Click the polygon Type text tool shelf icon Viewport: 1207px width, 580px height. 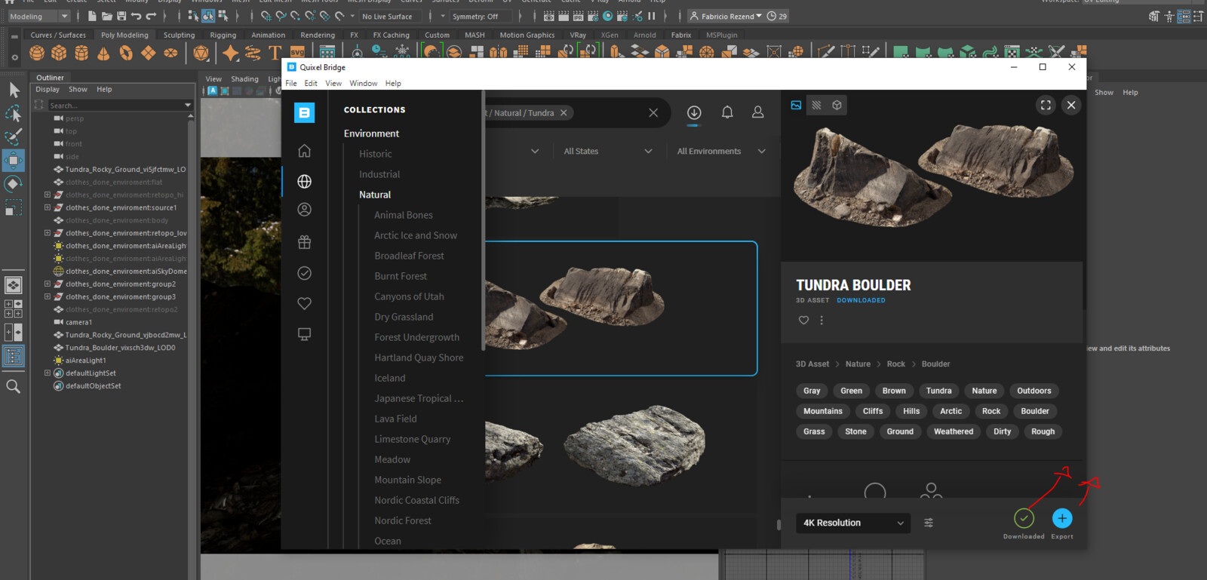coord(275,53)
